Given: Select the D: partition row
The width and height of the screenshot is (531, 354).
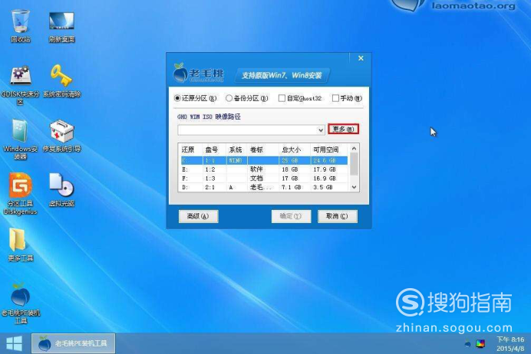Looking at the screenshot, I should click(264, 187).
